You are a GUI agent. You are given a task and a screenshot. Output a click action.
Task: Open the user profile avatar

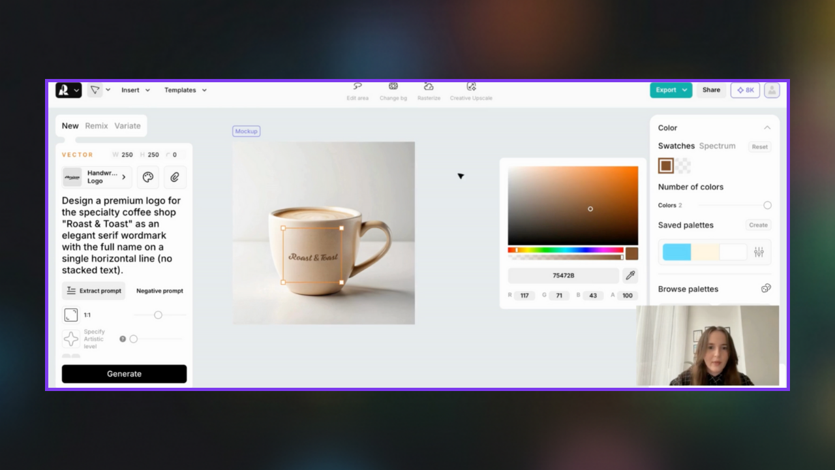(x=772, y=90)
